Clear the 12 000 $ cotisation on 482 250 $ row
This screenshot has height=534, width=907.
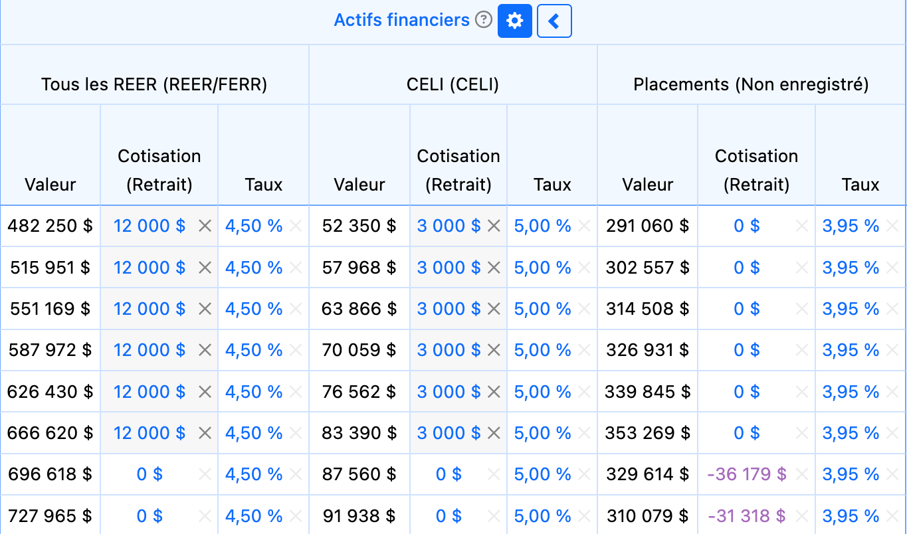pos(205,226)
